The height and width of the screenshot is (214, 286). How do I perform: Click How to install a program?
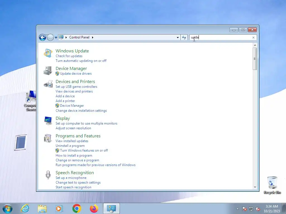tap(74, 155)
